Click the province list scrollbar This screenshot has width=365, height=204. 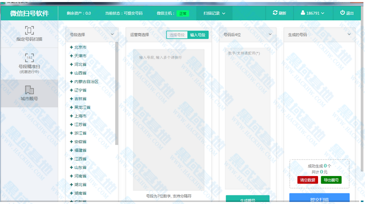tap(116, 93)
